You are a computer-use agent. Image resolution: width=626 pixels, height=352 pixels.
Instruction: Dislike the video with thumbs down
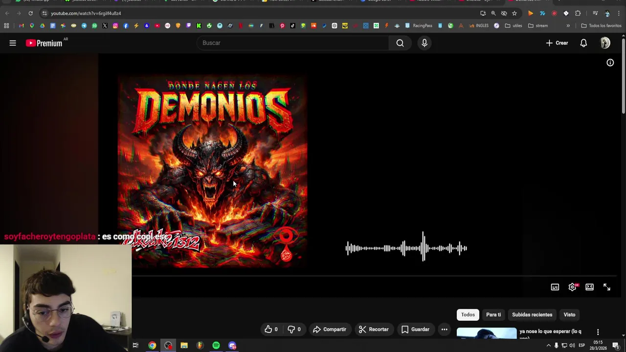pyautogui.click(x=294, y=330)
